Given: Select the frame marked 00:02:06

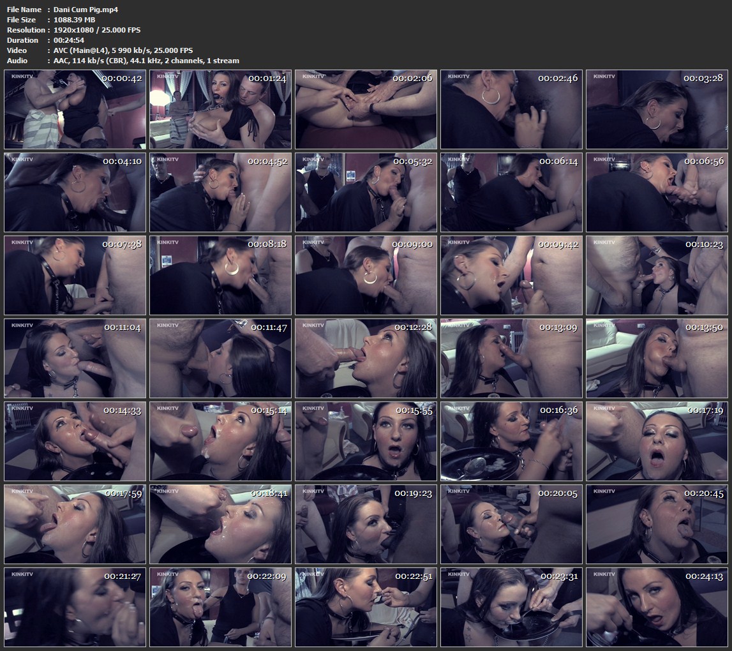Looking at the screenshot, I should [x=366, y=109].
